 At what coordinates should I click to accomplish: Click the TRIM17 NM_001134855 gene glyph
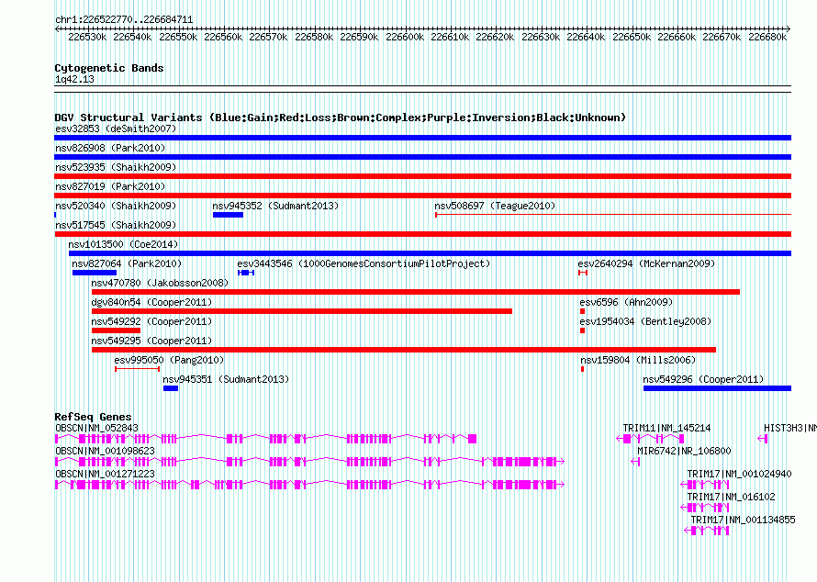pyautogui.click(x=707, y=531)
